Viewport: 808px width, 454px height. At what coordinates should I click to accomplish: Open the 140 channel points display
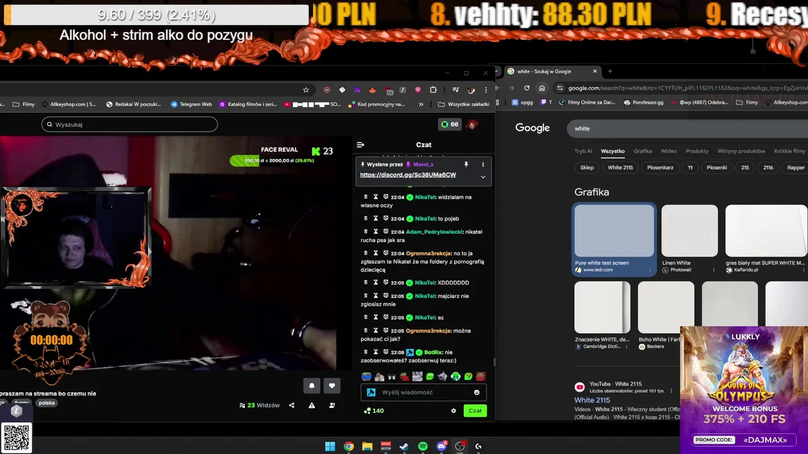point(374,410)
